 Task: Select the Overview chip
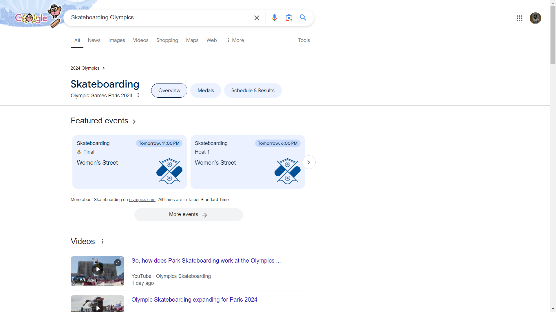click(x=169, y=90)
